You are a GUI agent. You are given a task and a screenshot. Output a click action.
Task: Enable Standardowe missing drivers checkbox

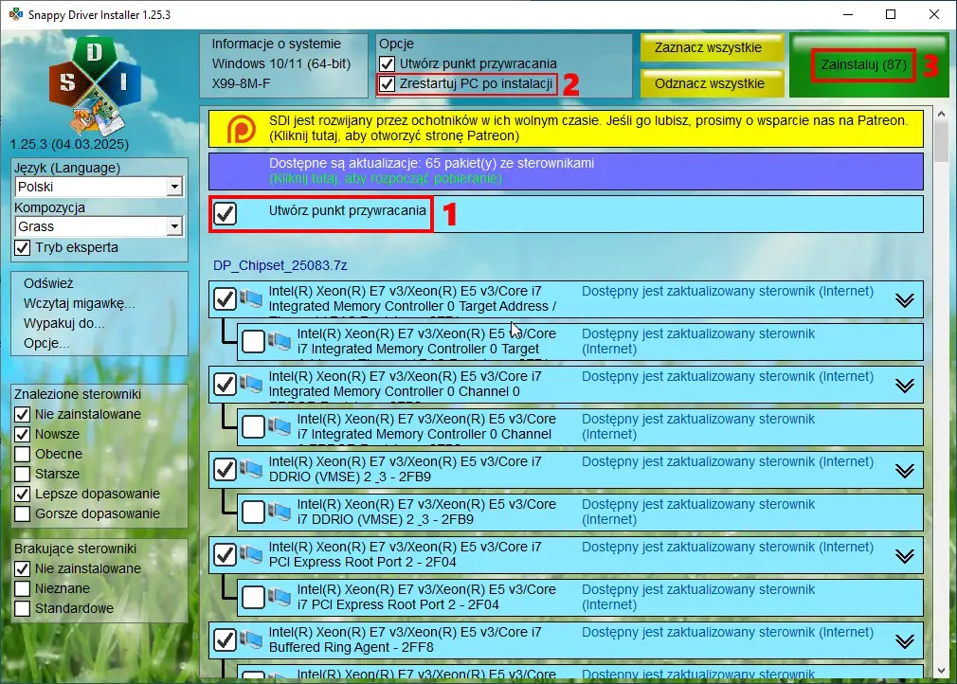[22, 608]
